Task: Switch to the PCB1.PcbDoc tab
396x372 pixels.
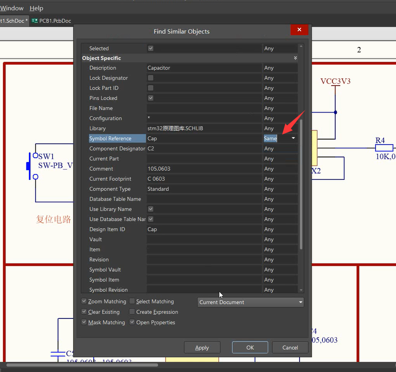Action: point(54,21)
